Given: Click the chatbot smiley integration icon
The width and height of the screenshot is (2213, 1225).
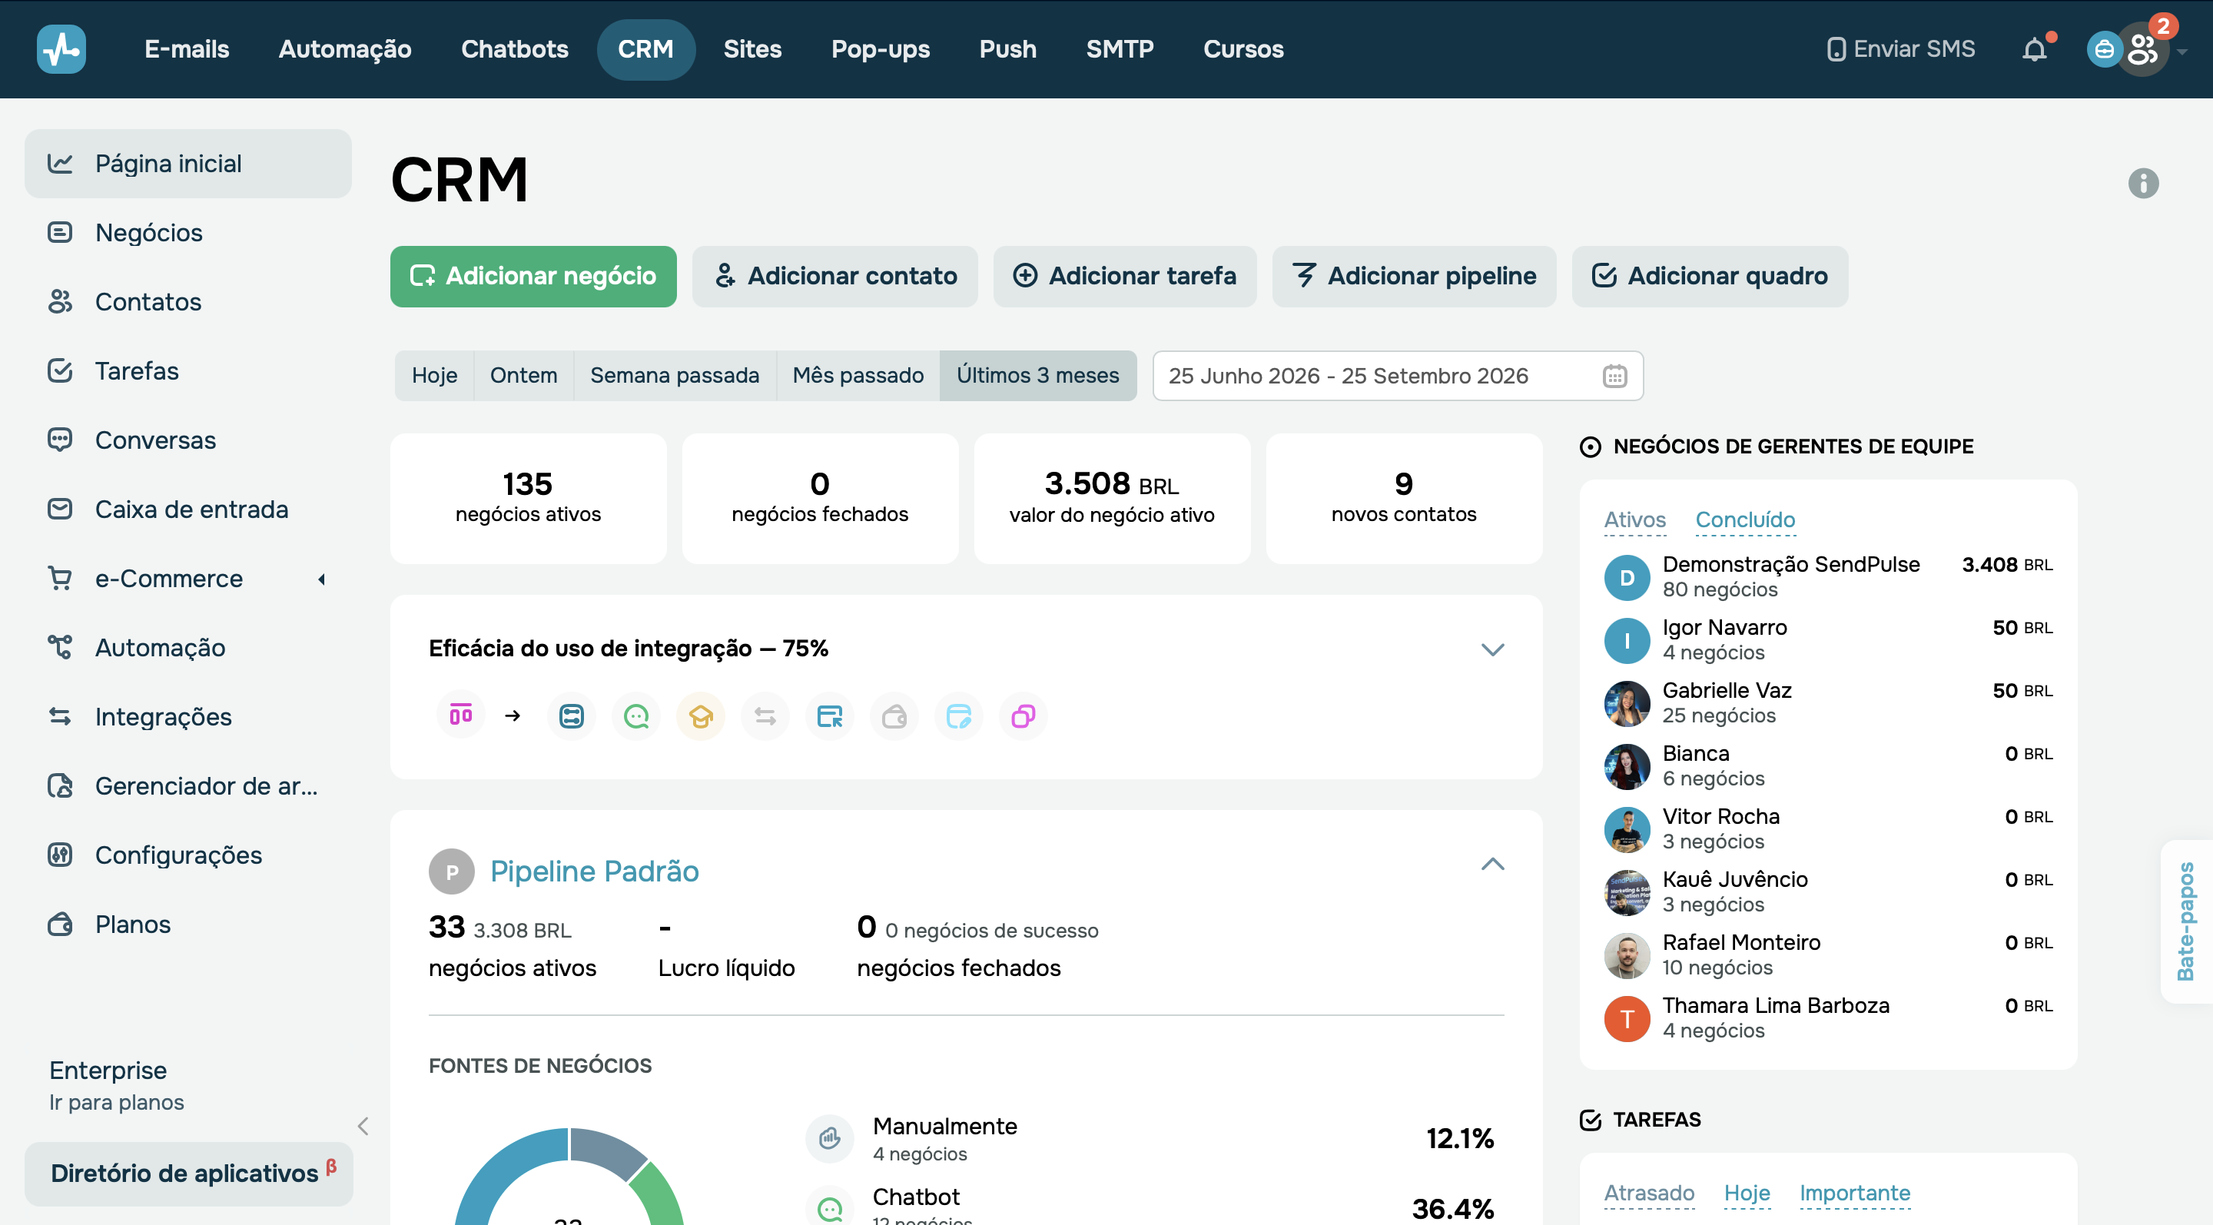Looking at the screenshot, I should click(x=635, y=715).
